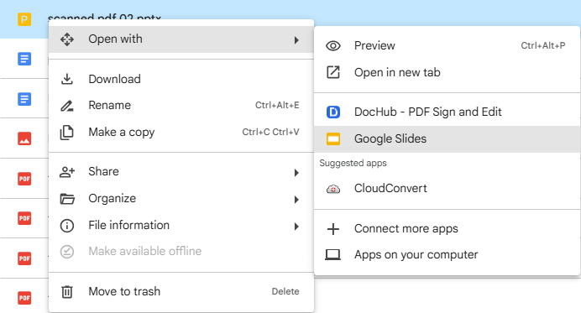Expand the File information submenu arrow
This screenshot has height=313, width=581.
[x=296, y=227]
